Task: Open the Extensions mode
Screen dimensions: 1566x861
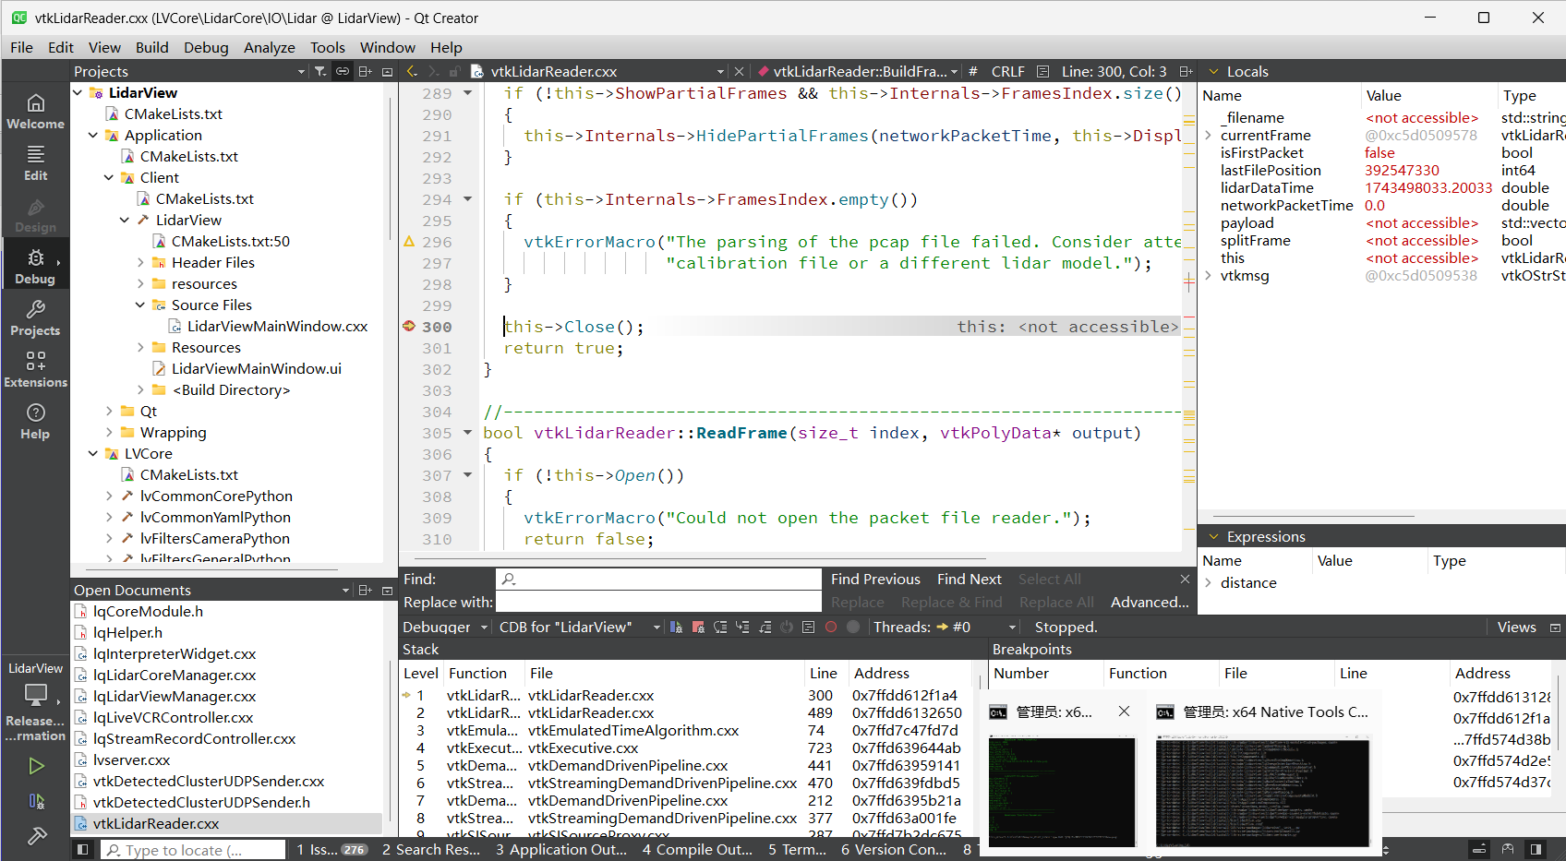Action: 35,370
